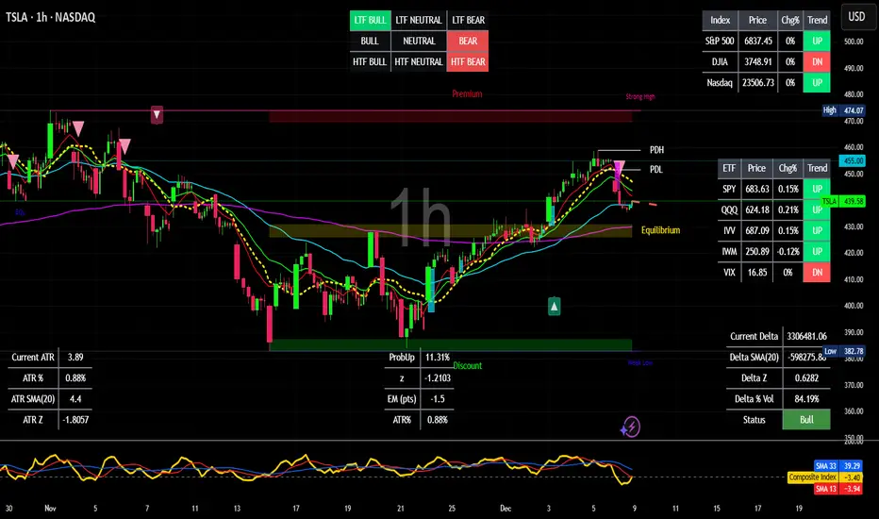Click the Discount zone label

coord(468,366)
